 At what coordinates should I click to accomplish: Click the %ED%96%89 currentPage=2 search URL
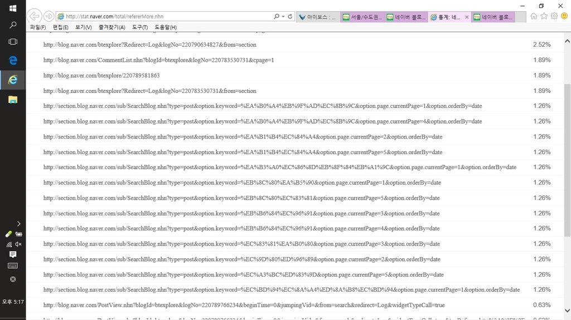242,259
